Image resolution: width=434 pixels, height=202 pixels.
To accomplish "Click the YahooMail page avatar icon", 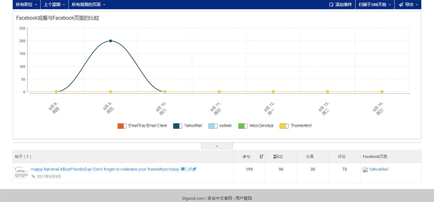I will tap(365, 169).
